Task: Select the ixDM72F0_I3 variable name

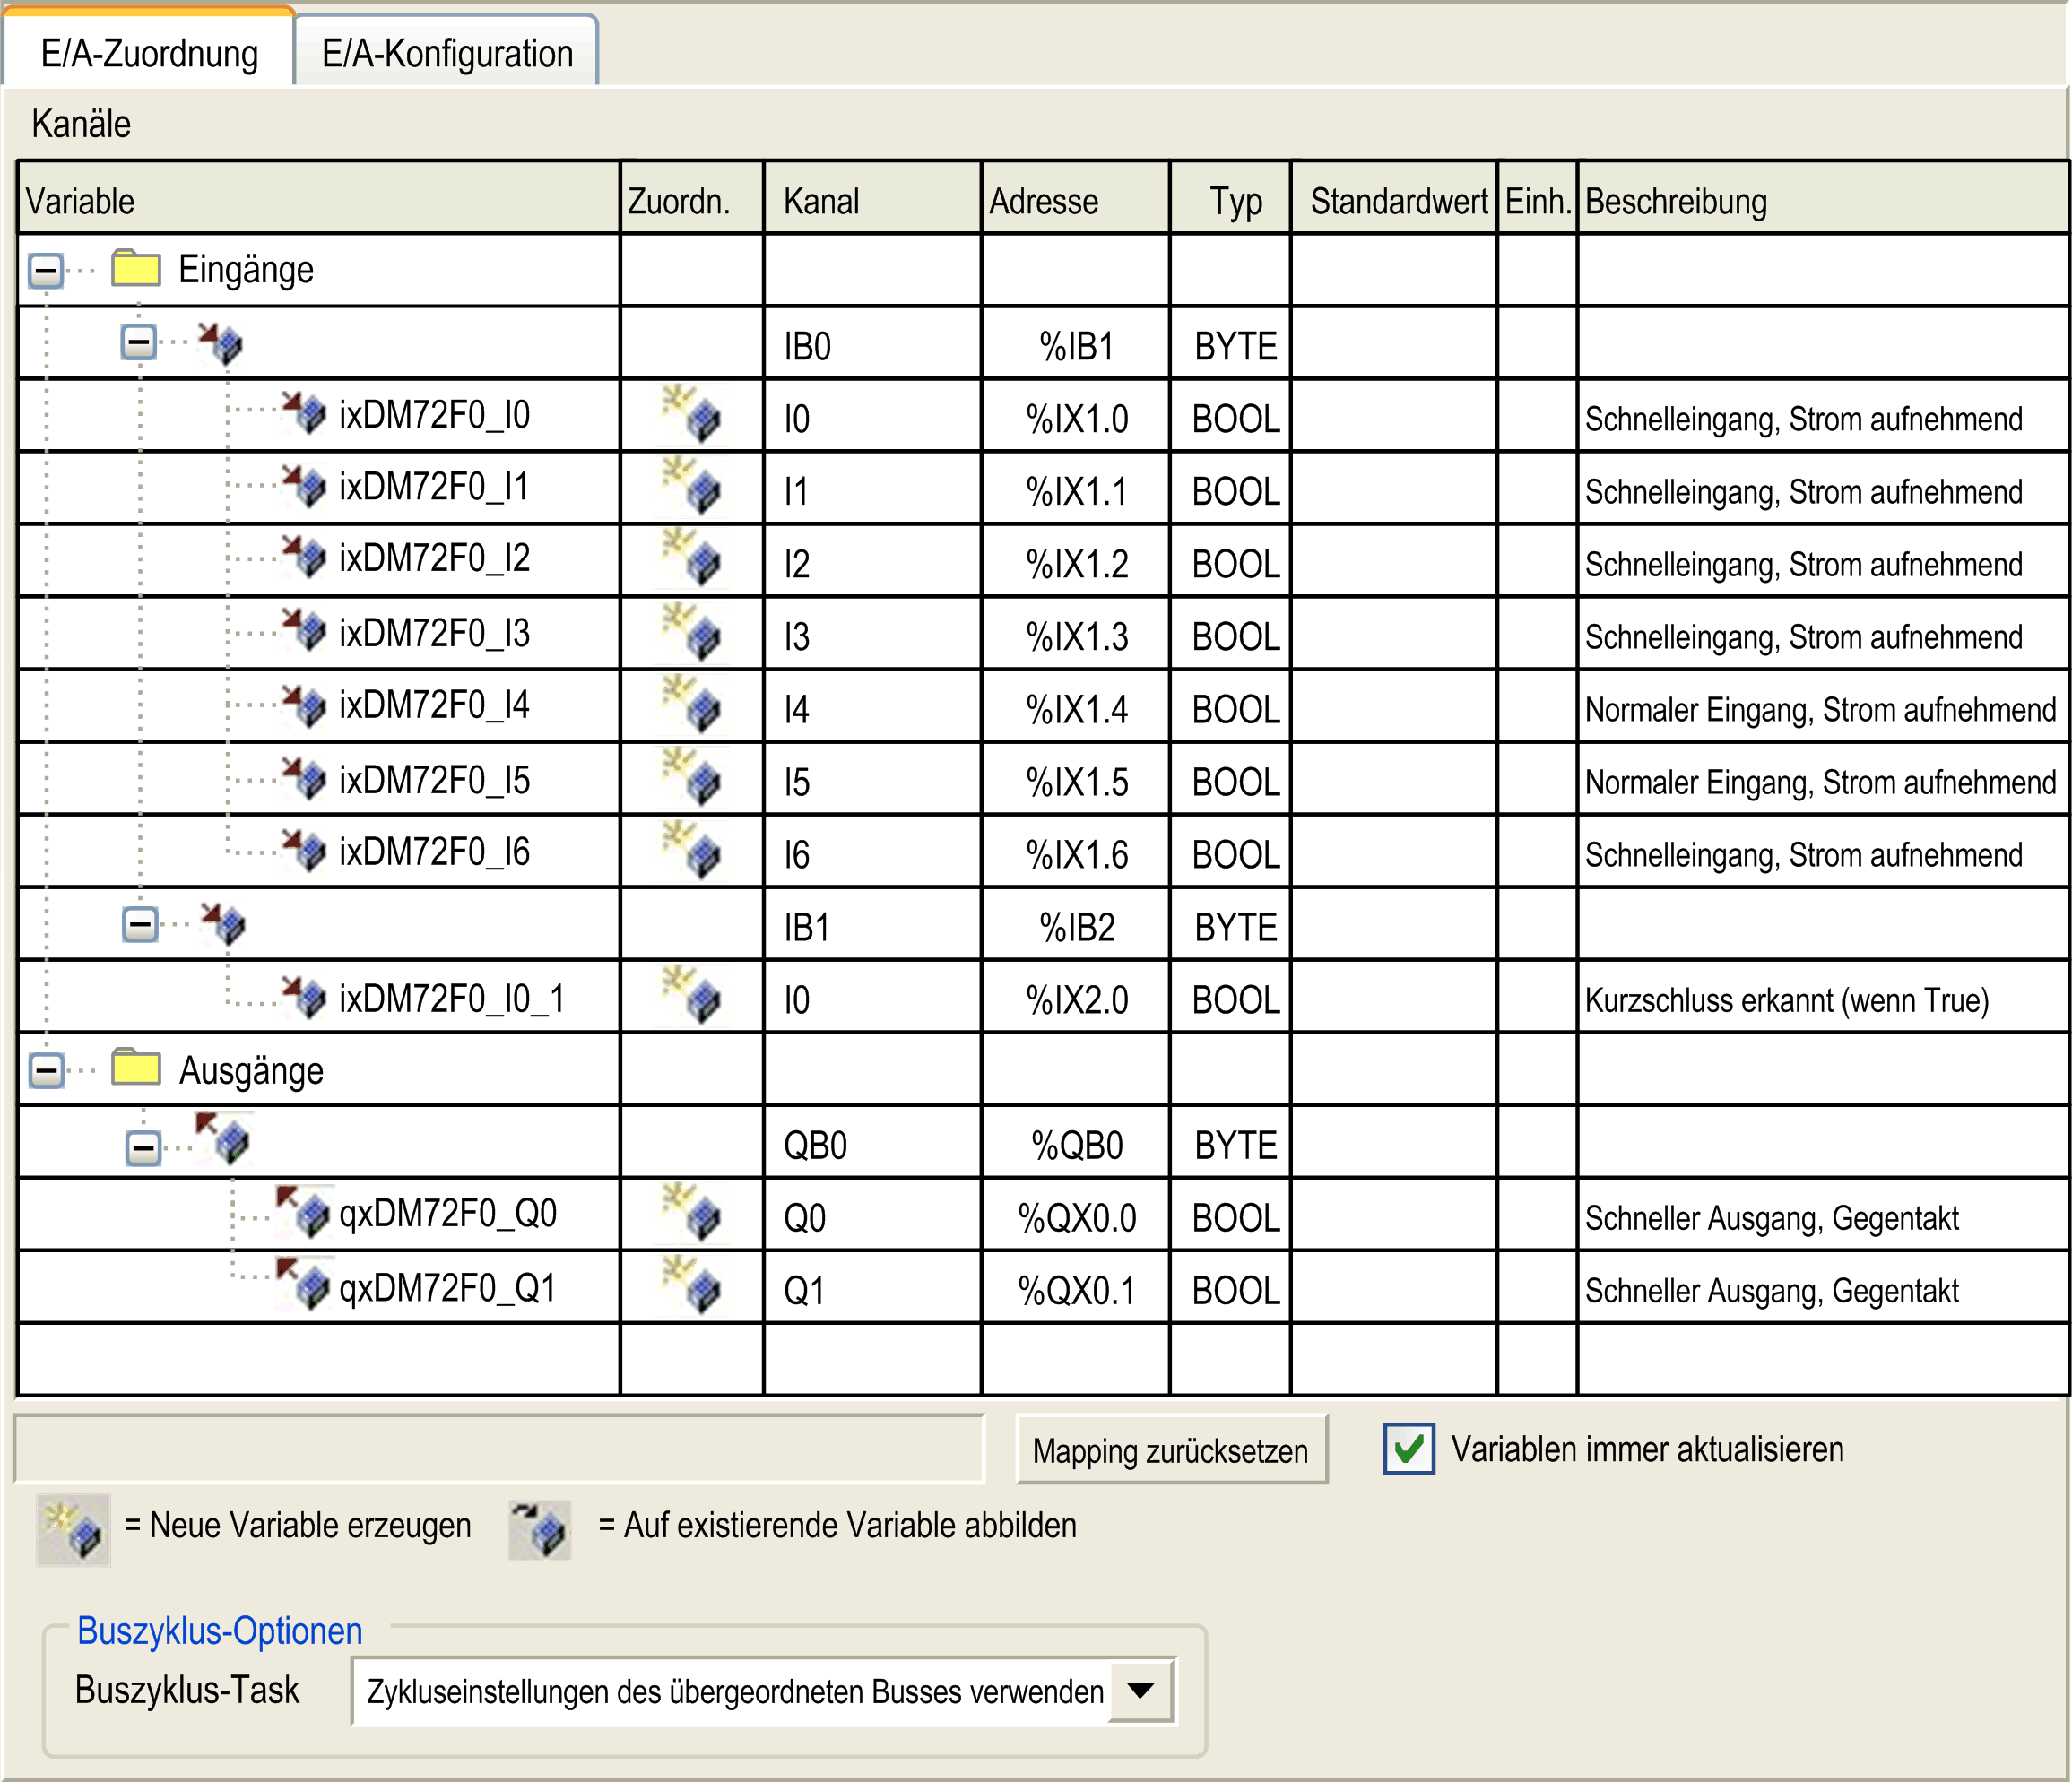Action: point(434,632)
